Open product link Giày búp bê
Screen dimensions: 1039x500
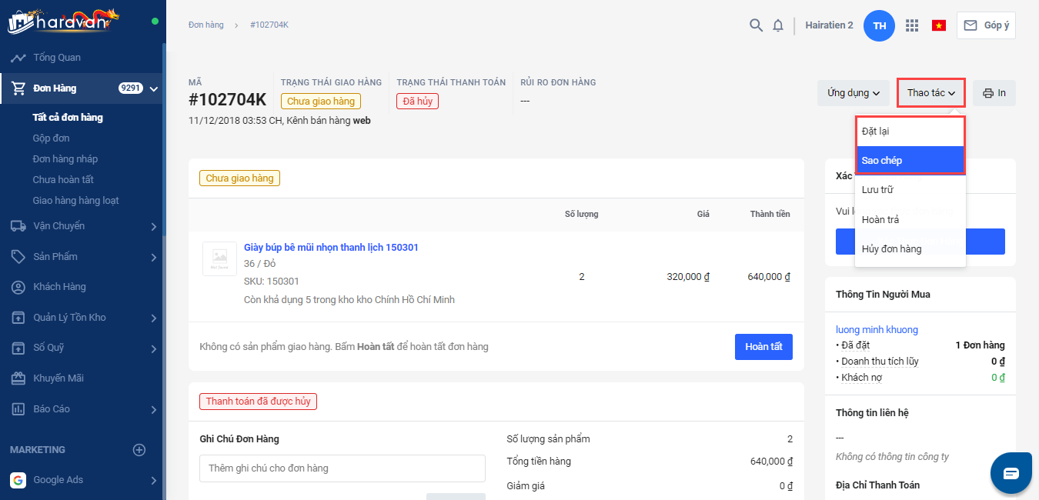pos(331,247)
